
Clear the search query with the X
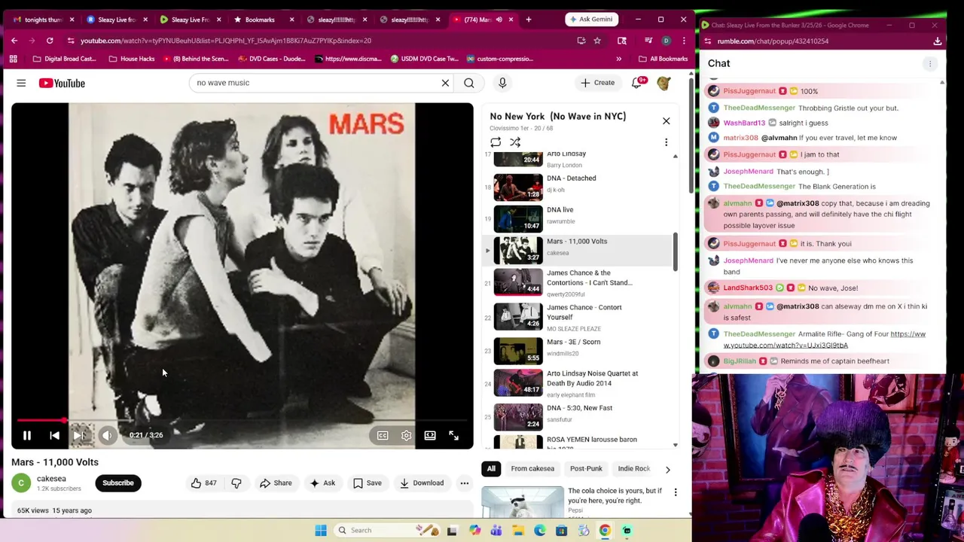[x=445, y=83]
